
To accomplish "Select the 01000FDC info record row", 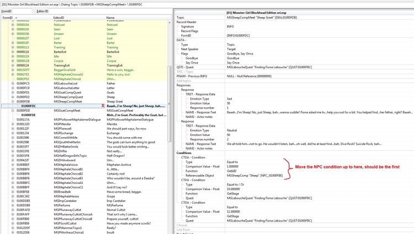I will pos(84,106).
